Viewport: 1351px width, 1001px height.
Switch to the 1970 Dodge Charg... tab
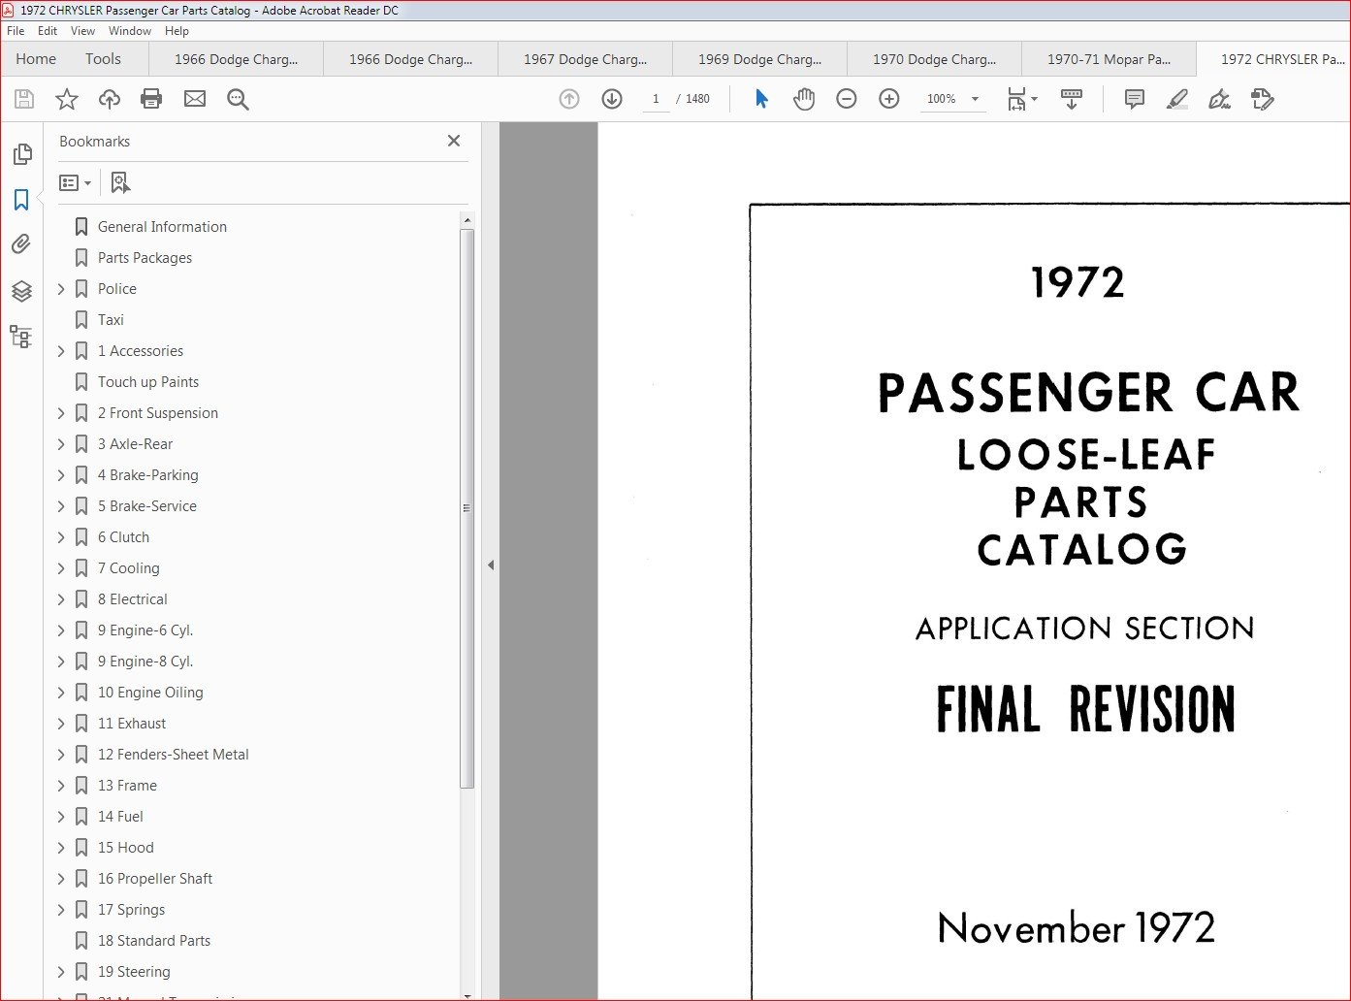coord(934,59)
